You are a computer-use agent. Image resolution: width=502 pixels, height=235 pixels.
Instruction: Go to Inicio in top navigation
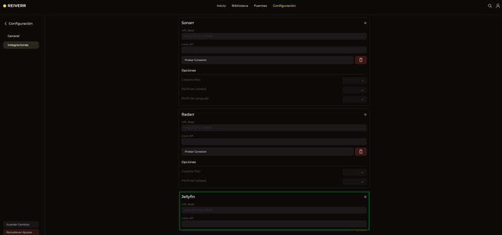tap(221, 6)
